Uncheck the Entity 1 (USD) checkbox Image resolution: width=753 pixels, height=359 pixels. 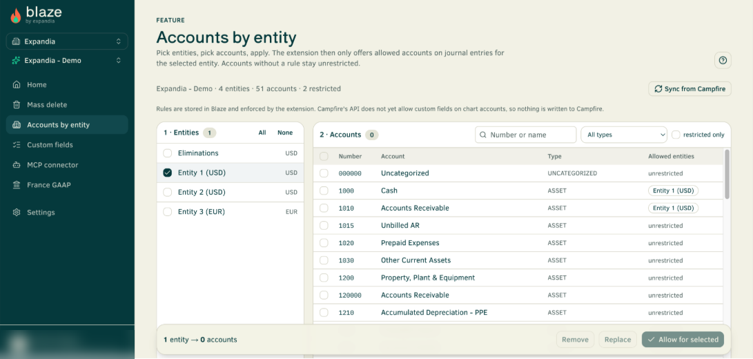pos(167,173)
